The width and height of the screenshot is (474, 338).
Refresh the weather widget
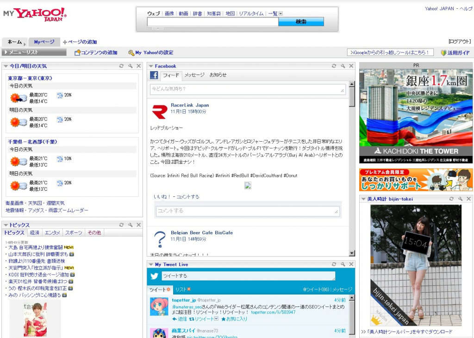click(121, 66)
